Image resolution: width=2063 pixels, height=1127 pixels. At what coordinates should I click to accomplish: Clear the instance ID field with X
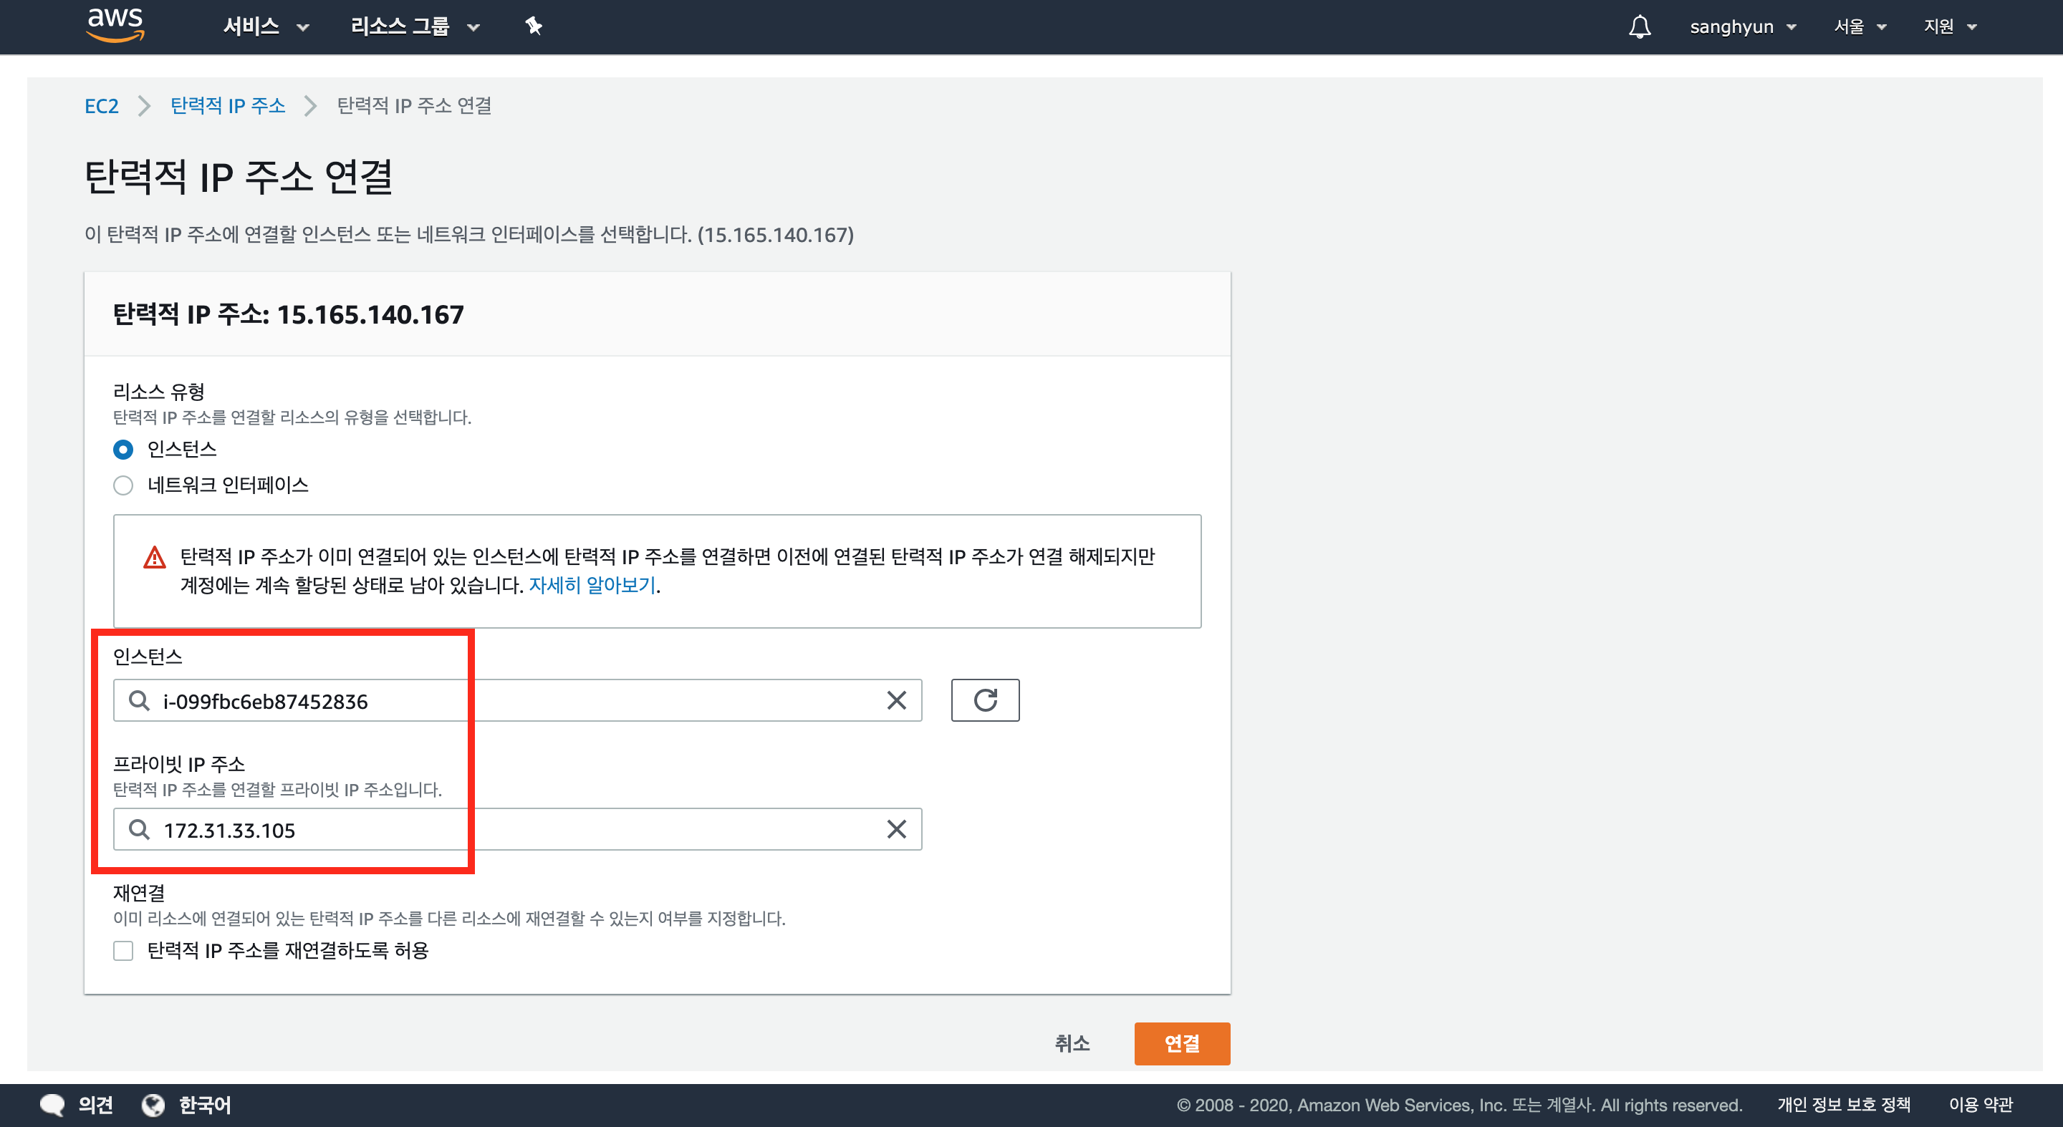point(896,700)
